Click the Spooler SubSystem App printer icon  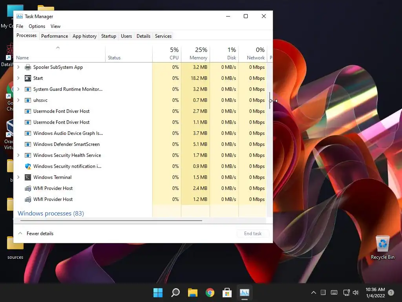coord(28,67)
